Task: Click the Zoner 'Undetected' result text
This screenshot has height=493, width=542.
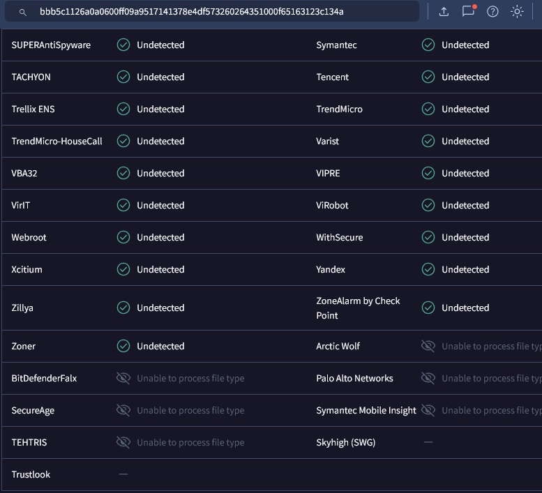Action: (160, 346)
